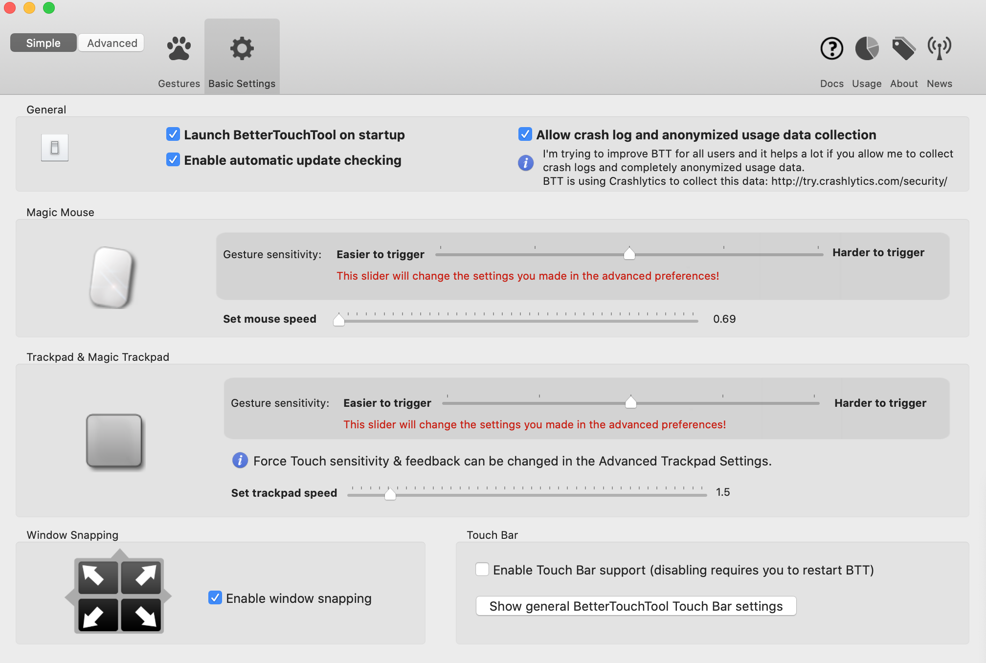Click the Usage toolbar label
This screenshot has height=663, width=986.
click(x=867, y=84)
